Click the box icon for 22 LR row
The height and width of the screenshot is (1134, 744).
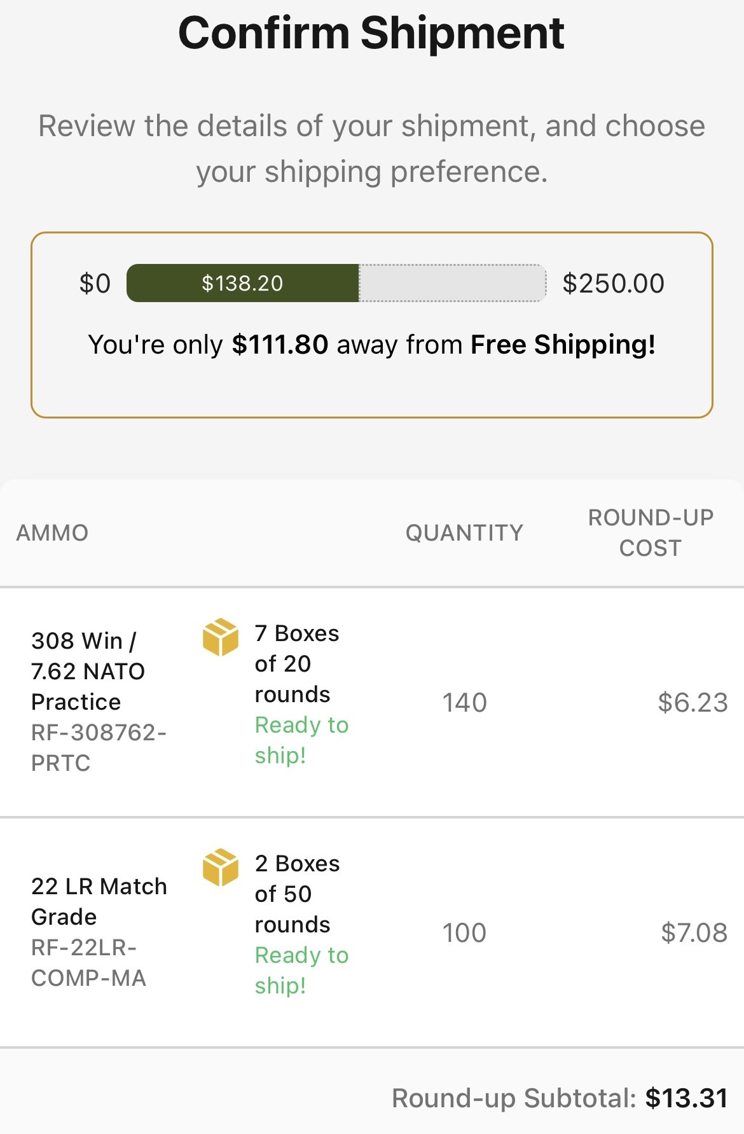(x=220, y=867)
